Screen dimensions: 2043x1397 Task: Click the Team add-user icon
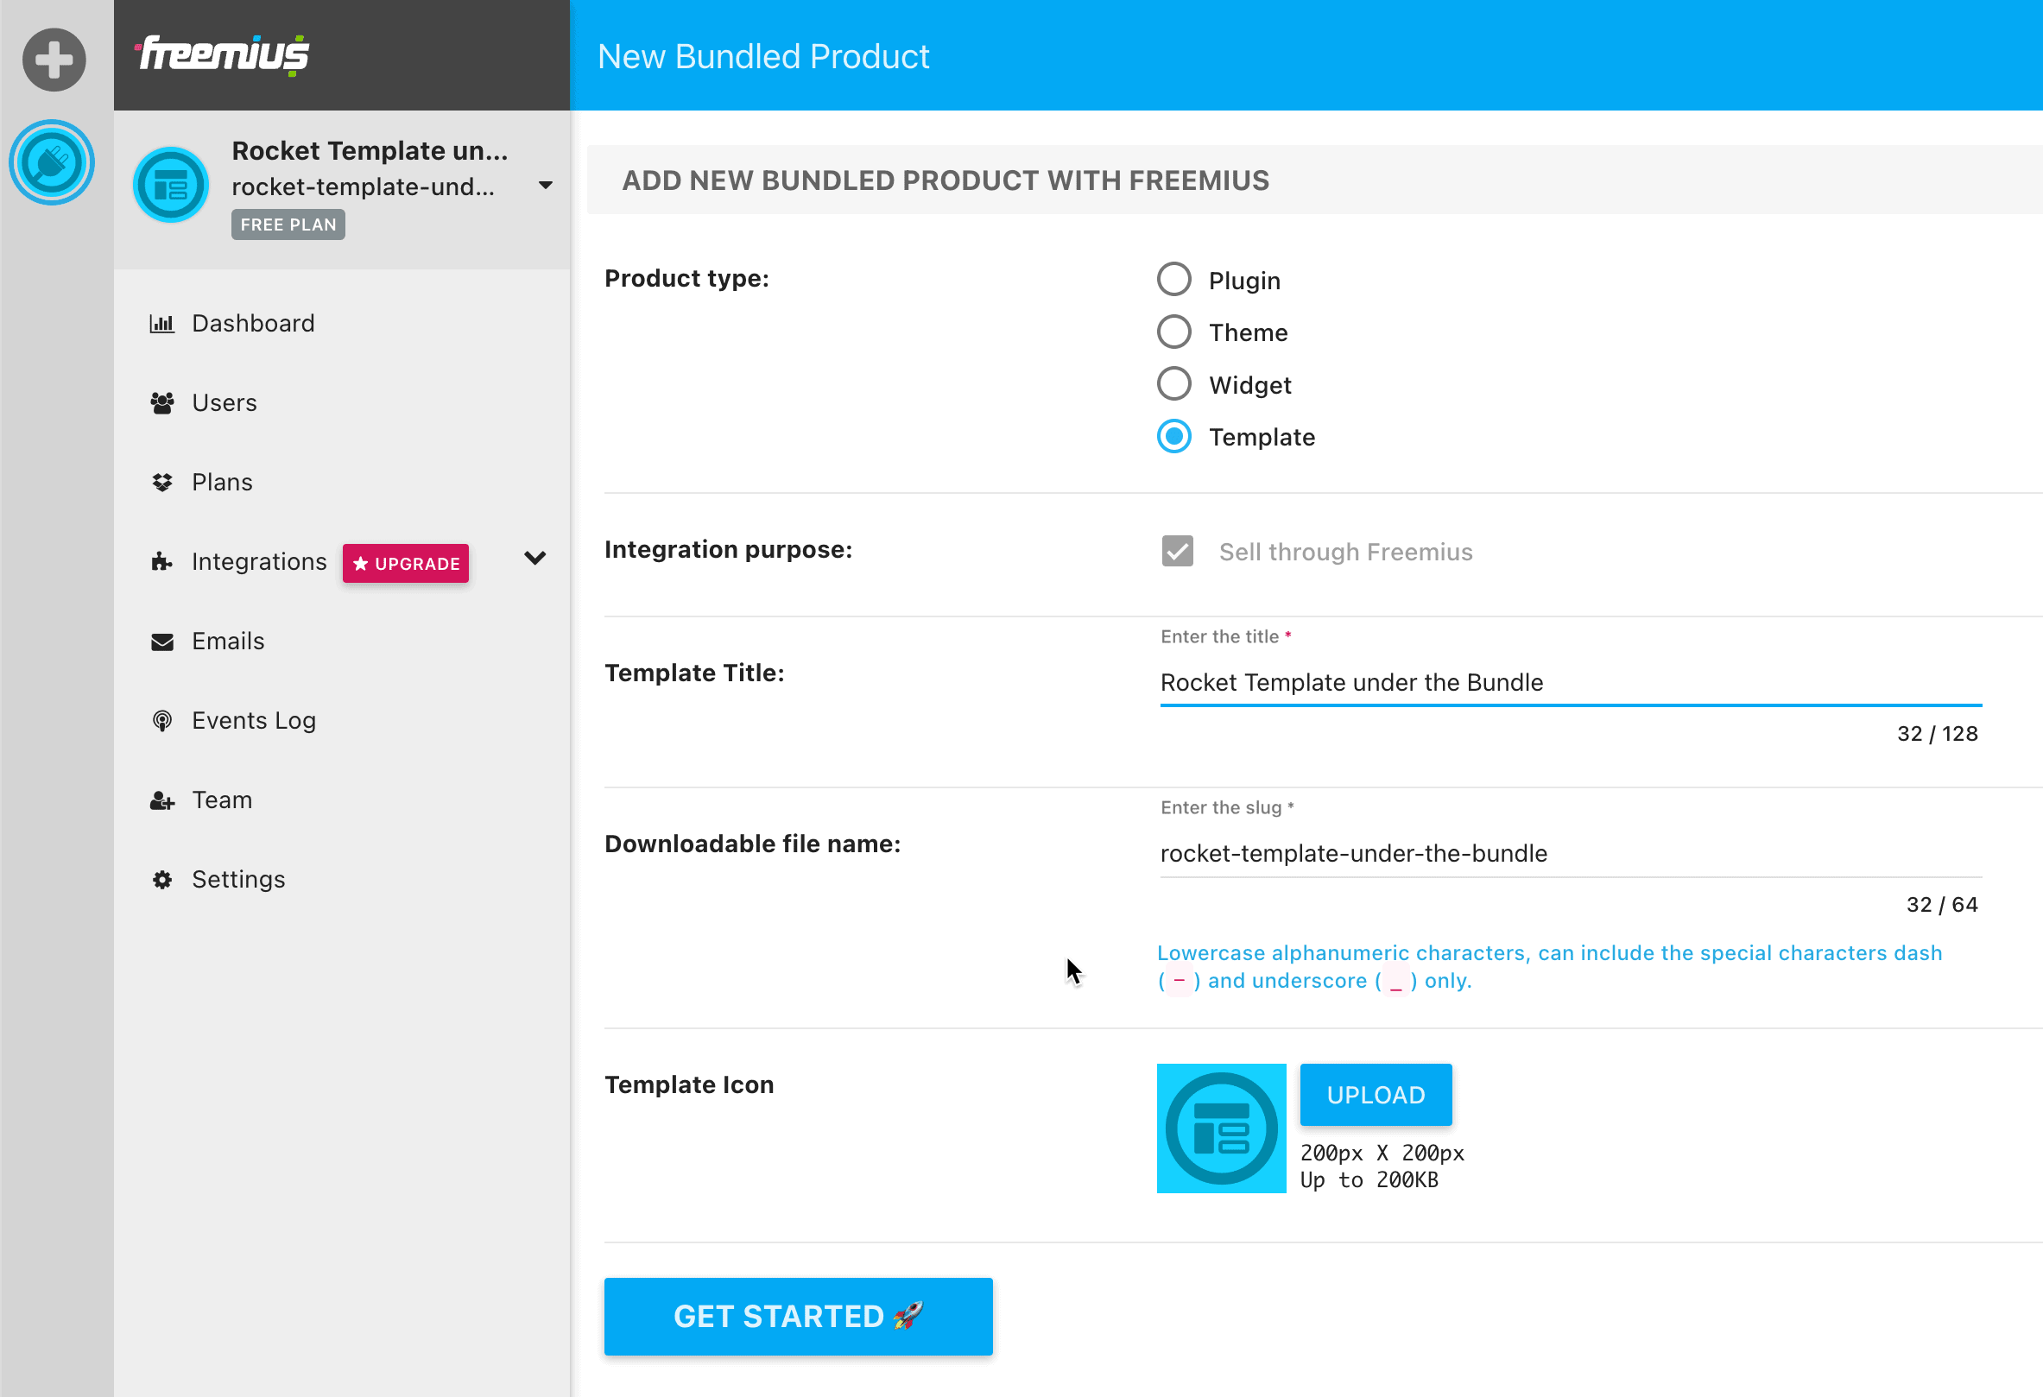(161, 800)
